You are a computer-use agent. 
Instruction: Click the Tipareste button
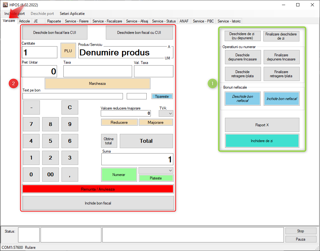(x=162, y=97)
